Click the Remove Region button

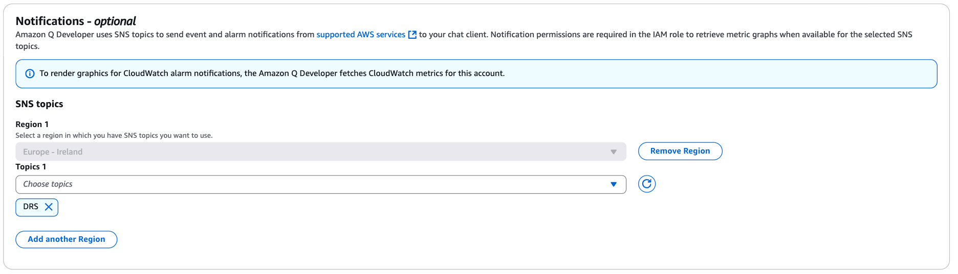coord(680,152)
